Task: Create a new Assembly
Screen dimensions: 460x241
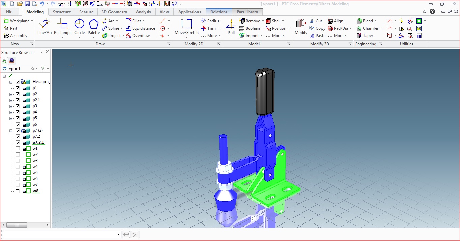Action: click(x=15, y=36)
